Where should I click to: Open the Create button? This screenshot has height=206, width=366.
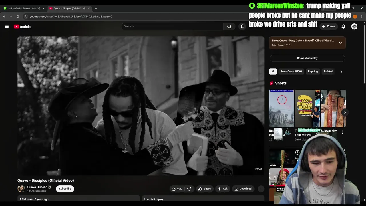tap(328, 26)
